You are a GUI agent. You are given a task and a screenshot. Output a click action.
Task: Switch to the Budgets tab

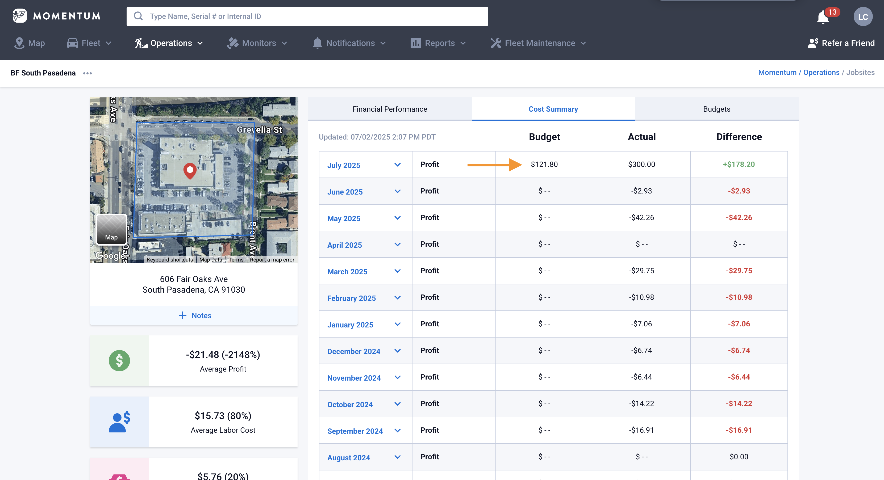pyautogui.click(x=716, y=109)
